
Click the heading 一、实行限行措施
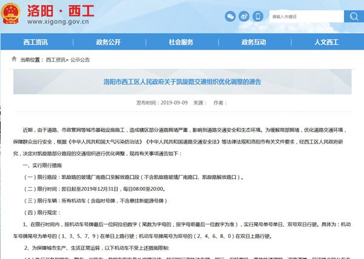(42, 165)
